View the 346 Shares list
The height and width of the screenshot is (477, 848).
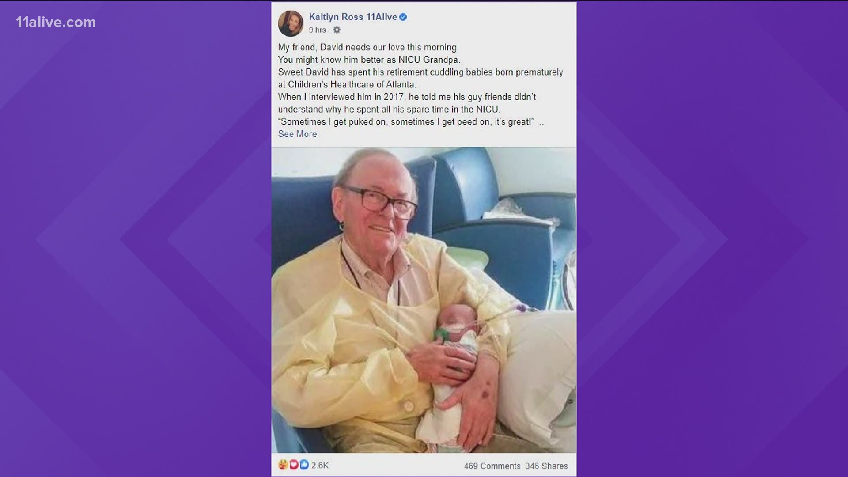[546, 466]
